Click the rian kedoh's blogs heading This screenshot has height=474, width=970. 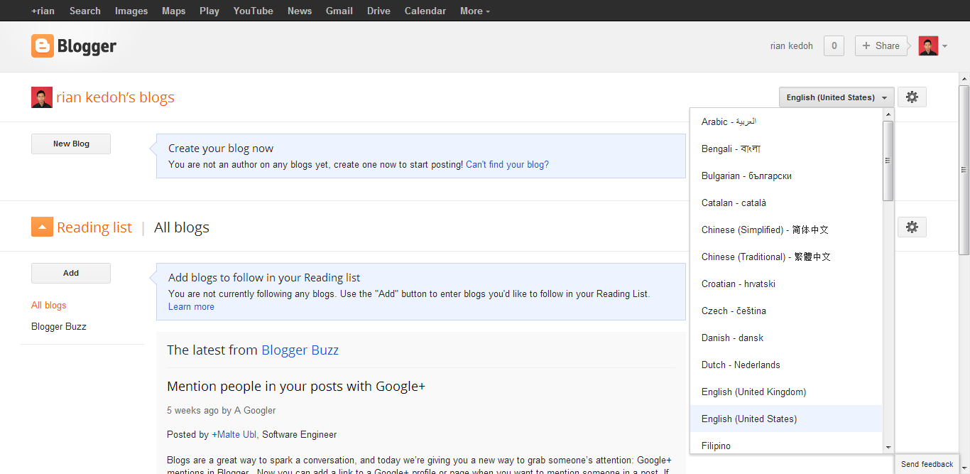[x=115, y=97]
